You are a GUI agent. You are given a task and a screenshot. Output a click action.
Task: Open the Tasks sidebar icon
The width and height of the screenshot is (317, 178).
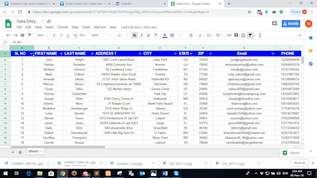pos(311,64)
